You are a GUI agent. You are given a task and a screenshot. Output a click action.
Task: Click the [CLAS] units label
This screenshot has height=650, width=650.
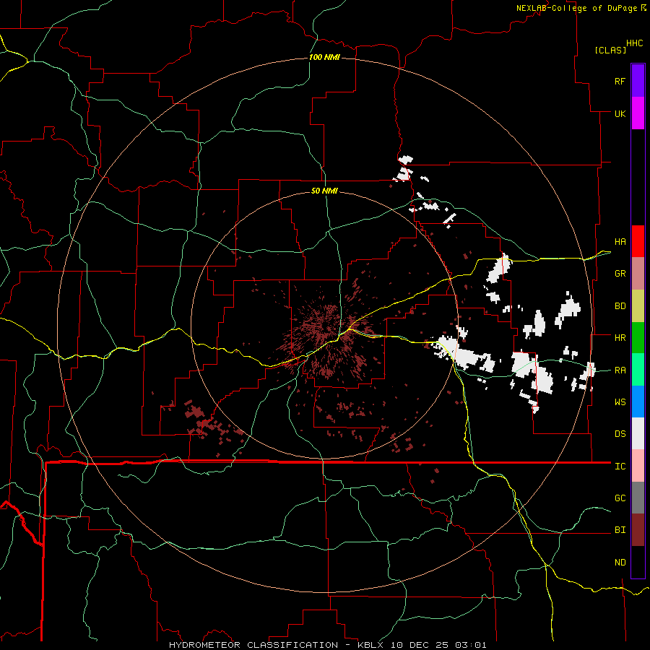pyautogui.click(x=610, y=50)
